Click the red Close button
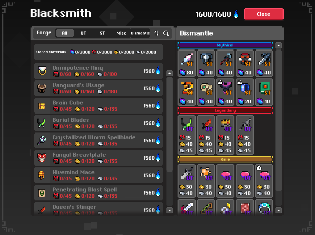This screenshot has width=315, height=235. point(264,14)
